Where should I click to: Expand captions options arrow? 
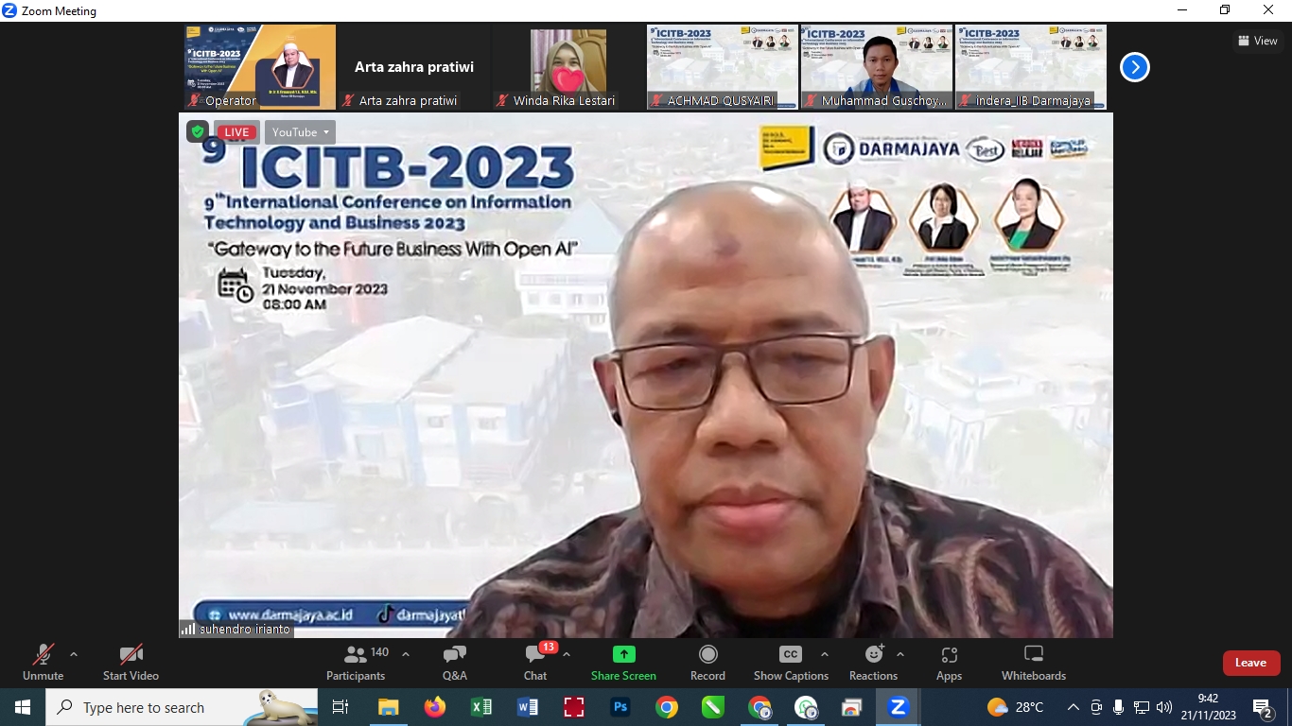(824, 654)
